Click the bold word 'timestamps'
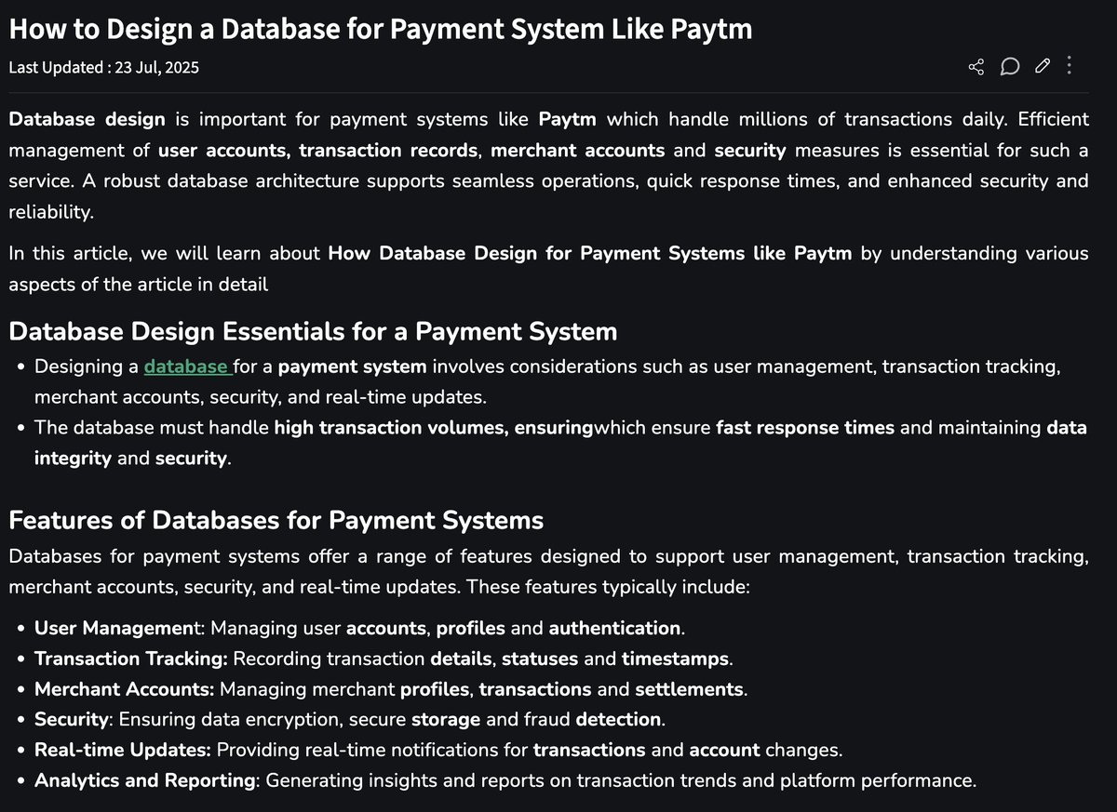Image resolution: width=1117 pixels, height=812 pixels. [x=675, y=659]
